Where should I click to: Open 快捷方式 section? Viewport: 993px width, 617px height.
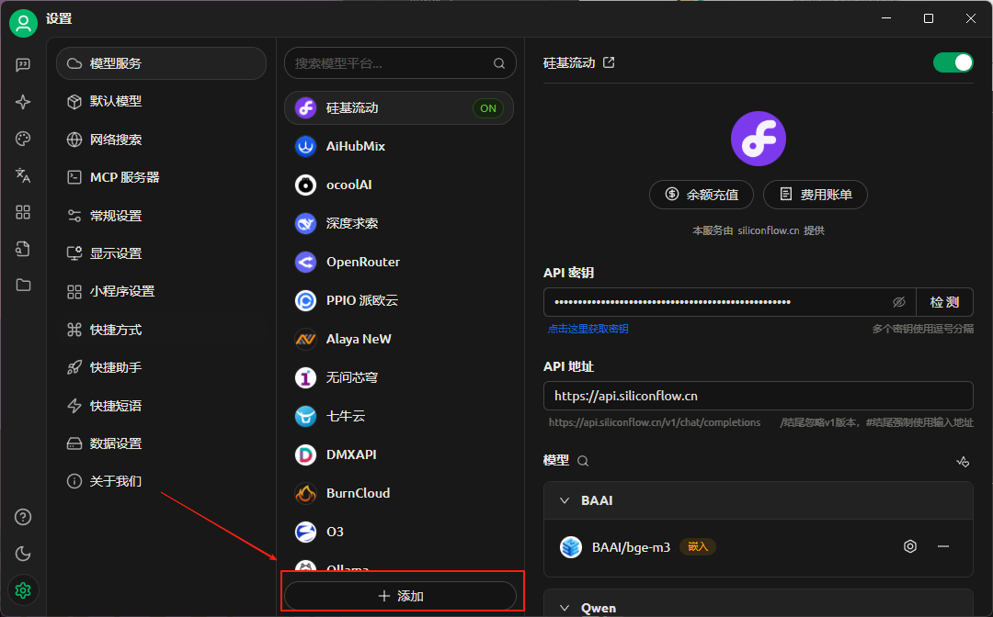tap(161, 330)
